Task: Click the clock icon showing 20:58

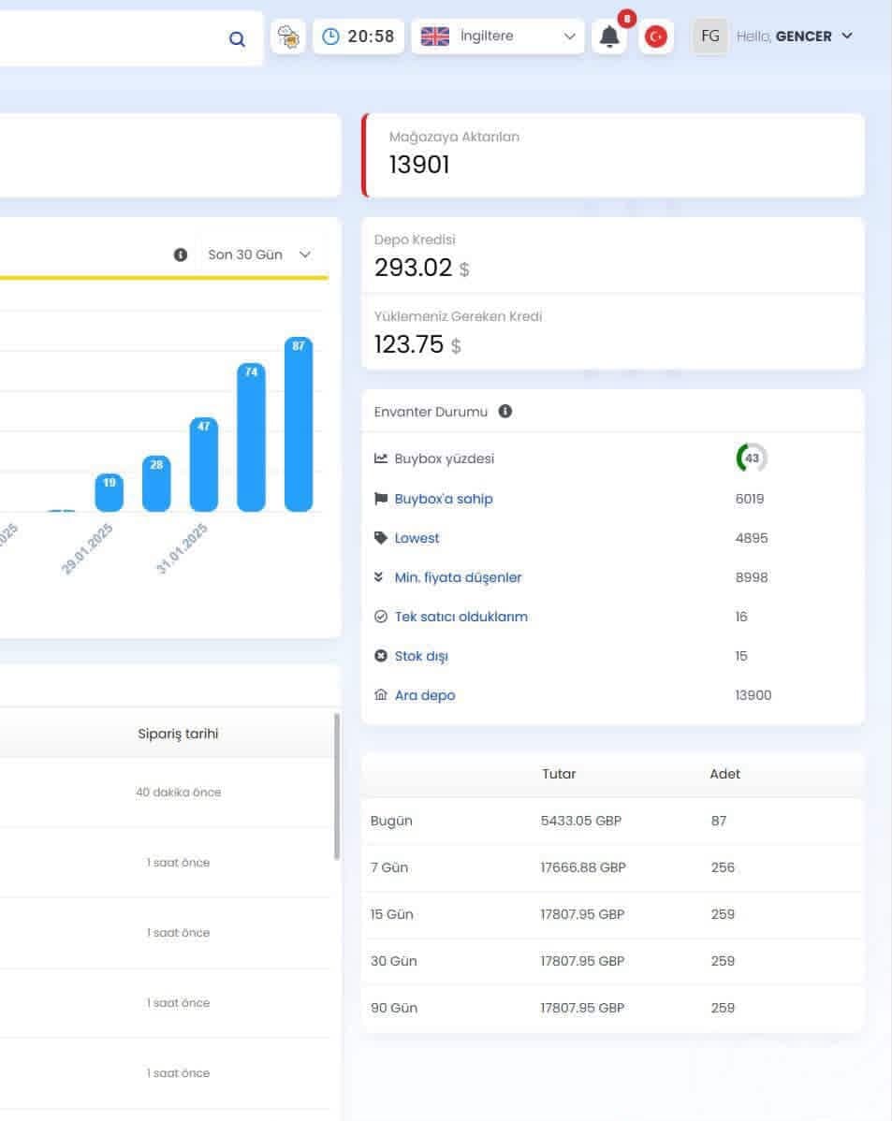Action: pos(330,36)
